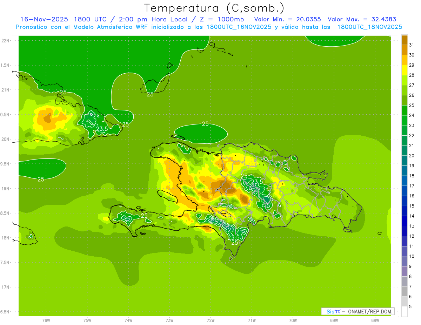
Task: Click the '23.5' contour label in central Dominican Republic
Action: (x=257, y=181)
